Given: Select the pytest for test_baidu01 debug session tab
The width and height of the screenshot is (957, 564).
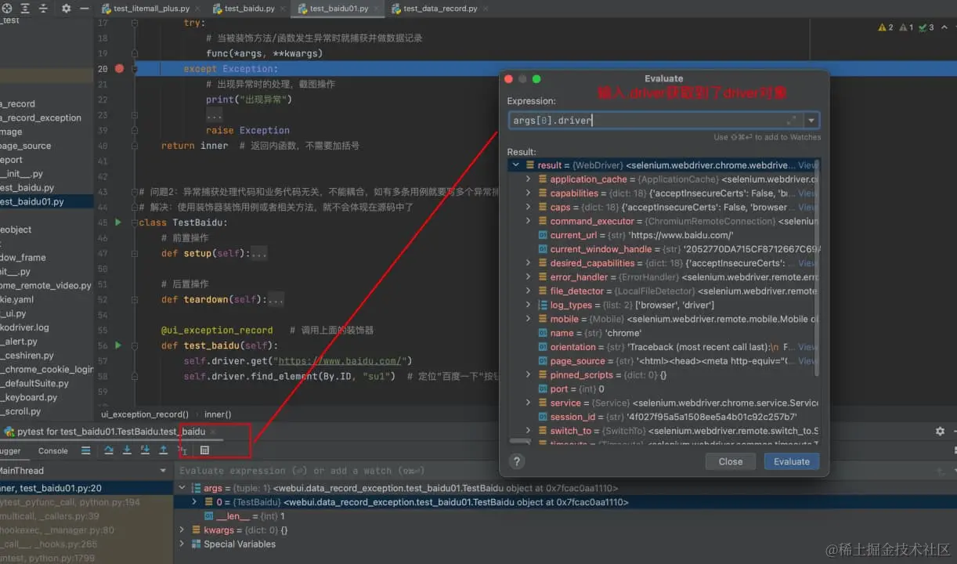Looking at the screenshot, I should click(110, 432).
